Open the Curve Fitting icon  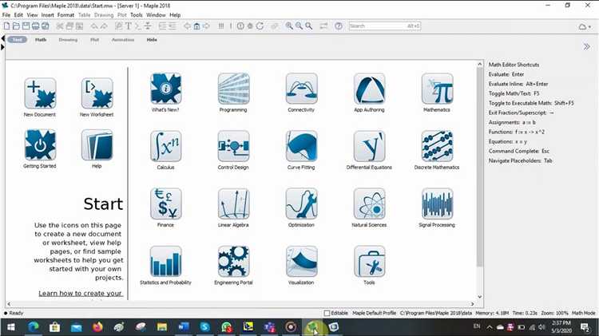coord(301,146)
